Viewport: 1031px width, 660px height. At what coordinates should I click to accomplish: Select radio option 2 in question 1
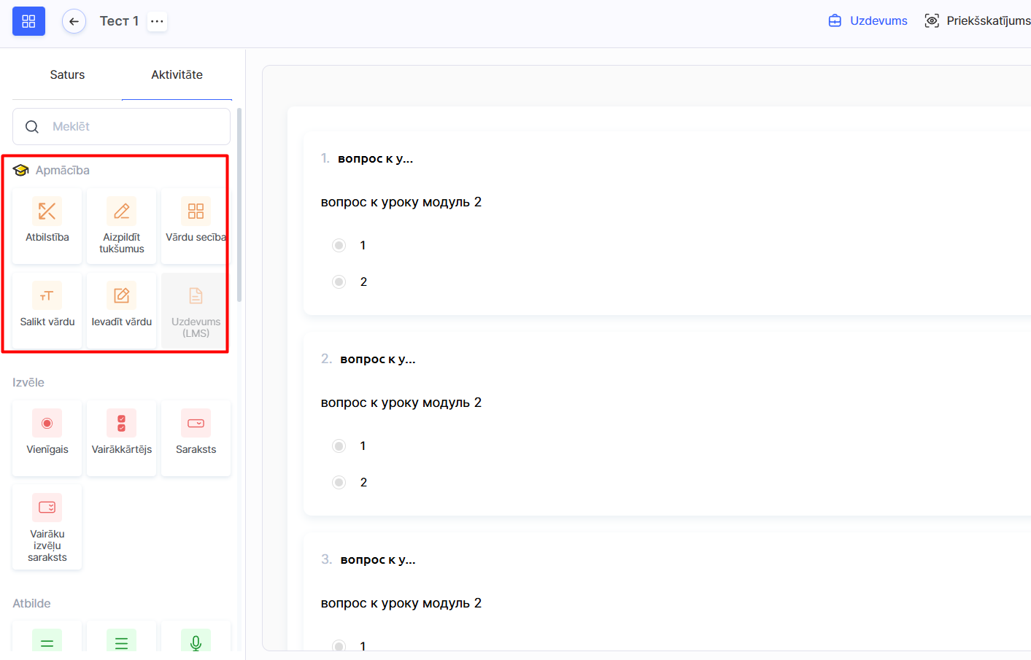(339, 282)
